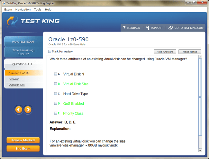The height and width of the screenshot is (159, 209).
Task: Click the question text about virtual disk attributes
Action: (118, 59)
